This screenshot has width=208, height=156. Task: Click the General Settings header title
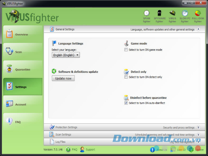pyautogui.click(x=65, y=29)
